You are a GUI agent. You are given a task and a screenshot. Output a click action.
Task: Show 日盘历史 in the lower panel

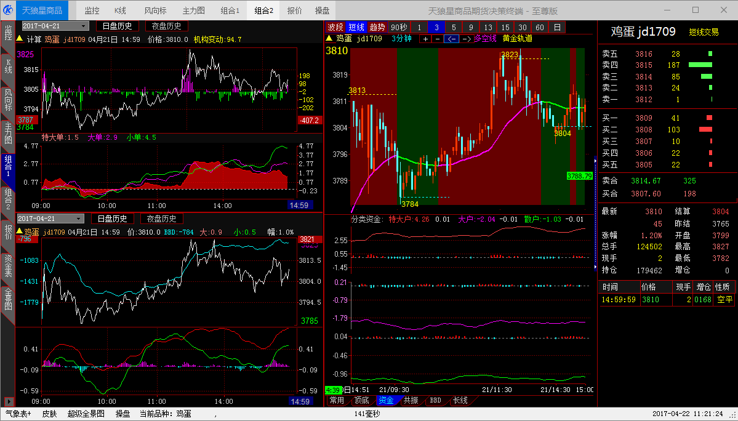coord(113,219)
